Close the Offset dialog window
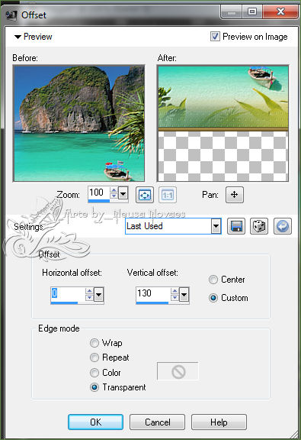This screenshot has height=440, width=301. pos(280,11)
